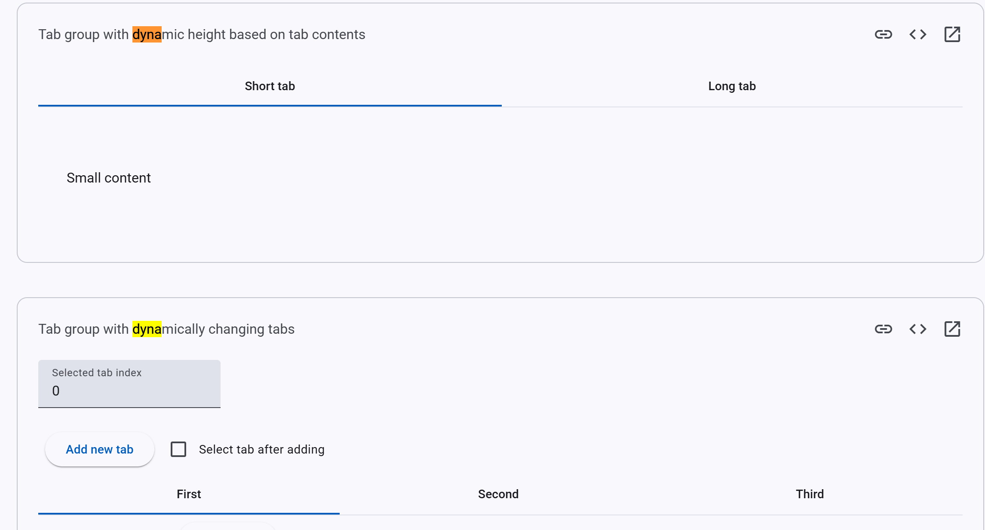Click the yellow highlighted 'dyna' search match
The width and height of the screenshot is (985, 530).
(147, 329)
